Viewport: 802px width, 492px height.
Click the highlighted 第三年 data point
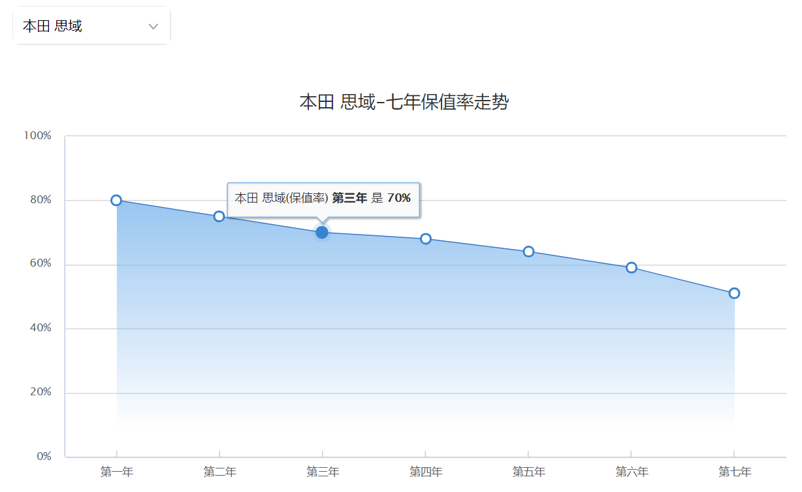(322, 232)
